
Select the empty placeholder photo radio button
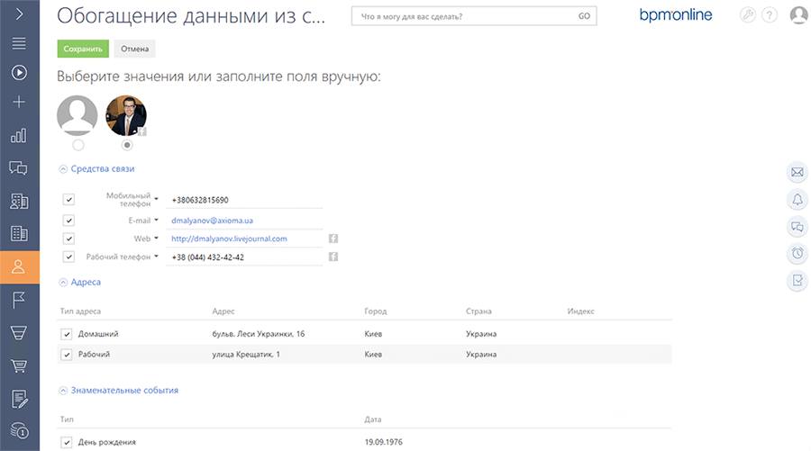[x=78, y=145]
